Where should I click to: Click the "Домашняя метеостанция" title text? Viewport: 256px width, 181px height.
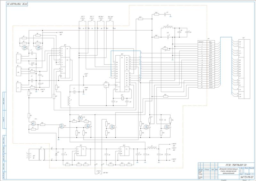pos(228,169)
